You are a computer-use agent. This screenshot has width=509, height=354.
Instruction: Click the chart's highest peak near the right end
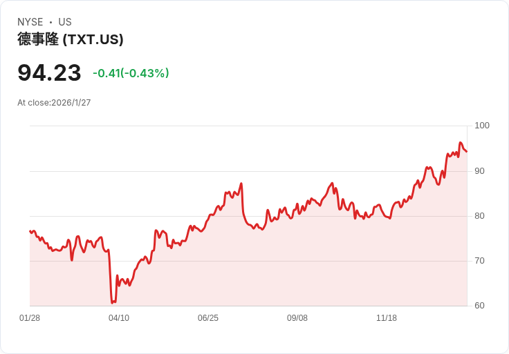[x=460, y=143]
